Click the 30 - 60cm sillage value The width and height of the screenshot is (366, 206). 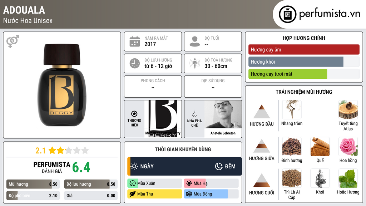tap(216, 66)
